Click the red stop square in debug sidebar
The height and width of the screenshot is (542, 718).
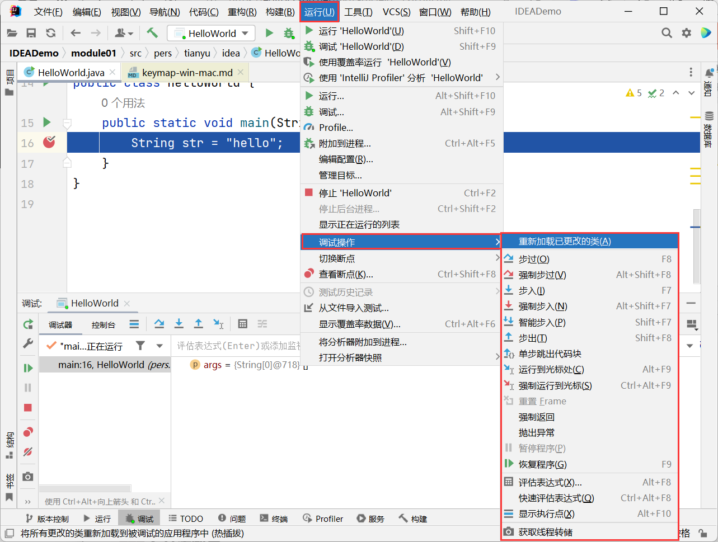pos(28,408)
